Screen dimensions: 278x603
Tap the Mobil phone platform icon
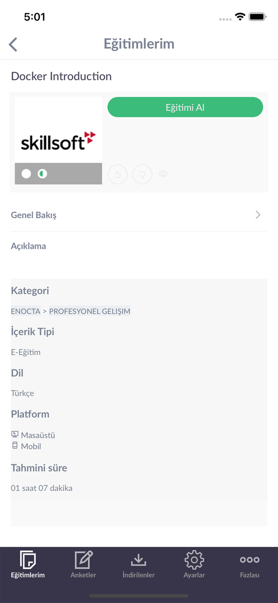[x=14, y=445]
